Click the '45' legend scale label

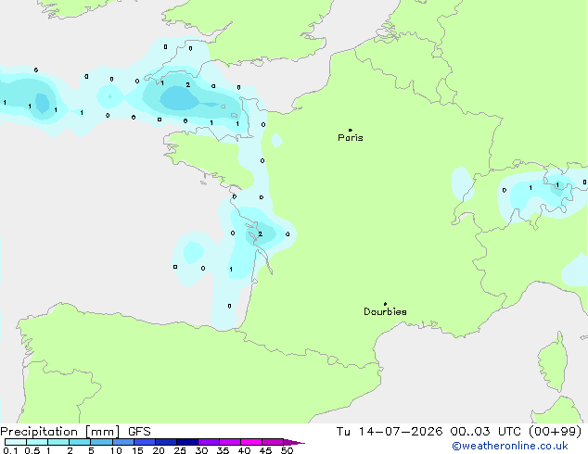[265, 450]
